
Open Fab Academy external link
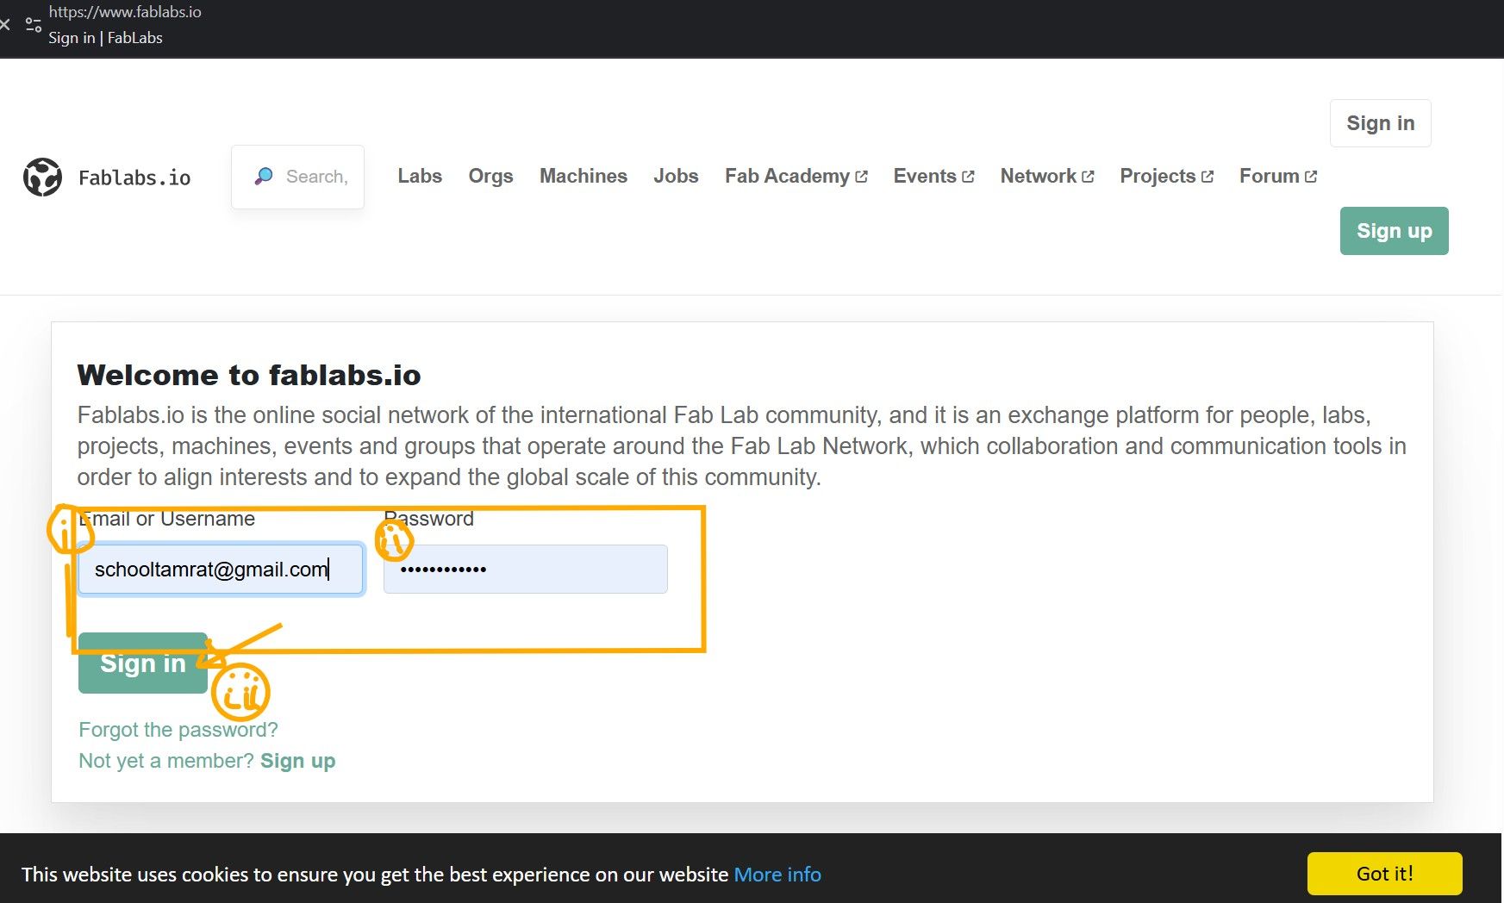click(796, 176)
